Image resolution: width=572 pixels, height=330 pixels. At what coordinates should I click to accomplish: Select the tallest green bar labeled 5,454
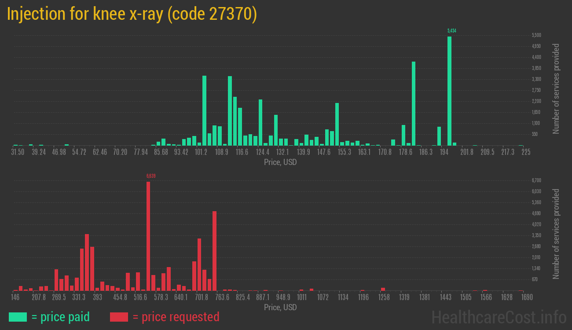click(x=449, y=91)
